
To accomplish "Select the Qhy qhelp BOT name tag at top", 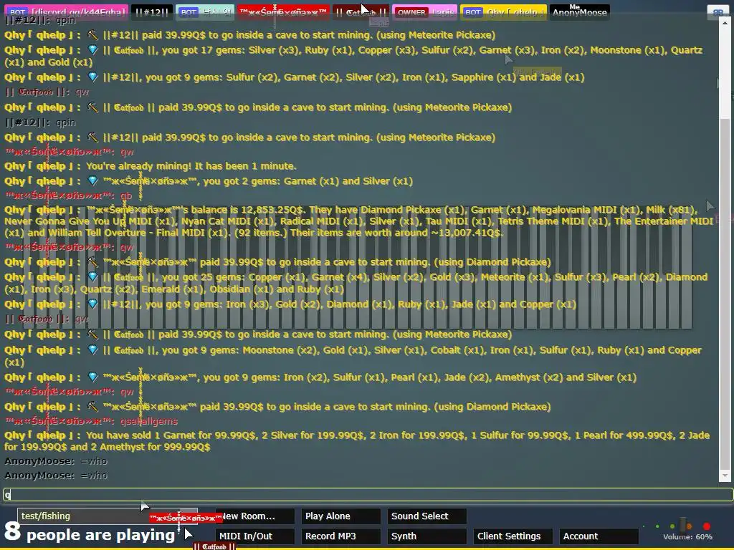I will click(503, 11).
